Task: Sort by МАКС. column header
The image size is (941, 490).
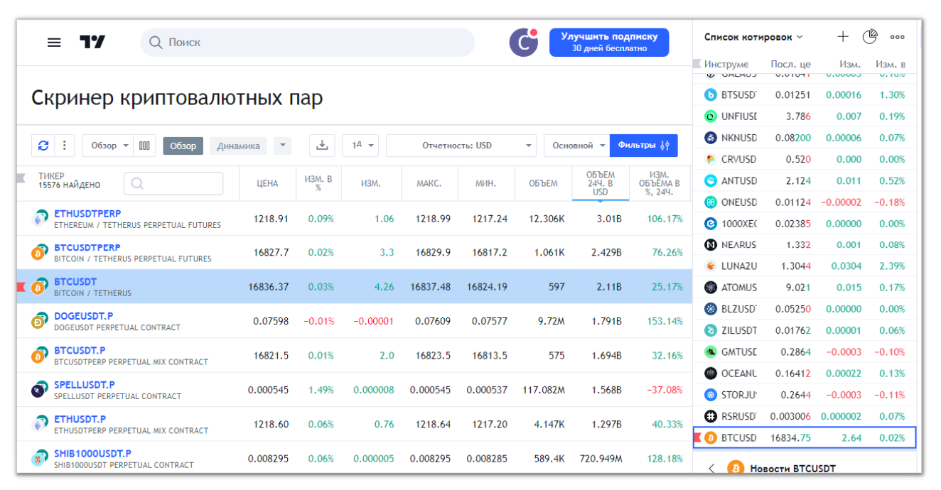Action: point(429,183)
